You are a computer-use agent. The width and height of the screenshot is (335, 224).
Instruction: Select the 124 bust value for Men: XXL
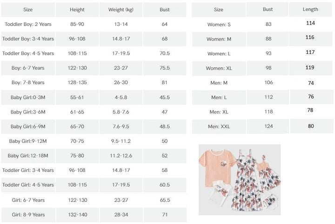[x=268, y=126]
